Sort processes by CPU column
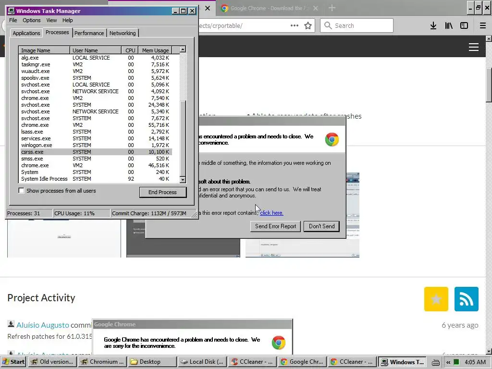 click(x=130, y=50)
